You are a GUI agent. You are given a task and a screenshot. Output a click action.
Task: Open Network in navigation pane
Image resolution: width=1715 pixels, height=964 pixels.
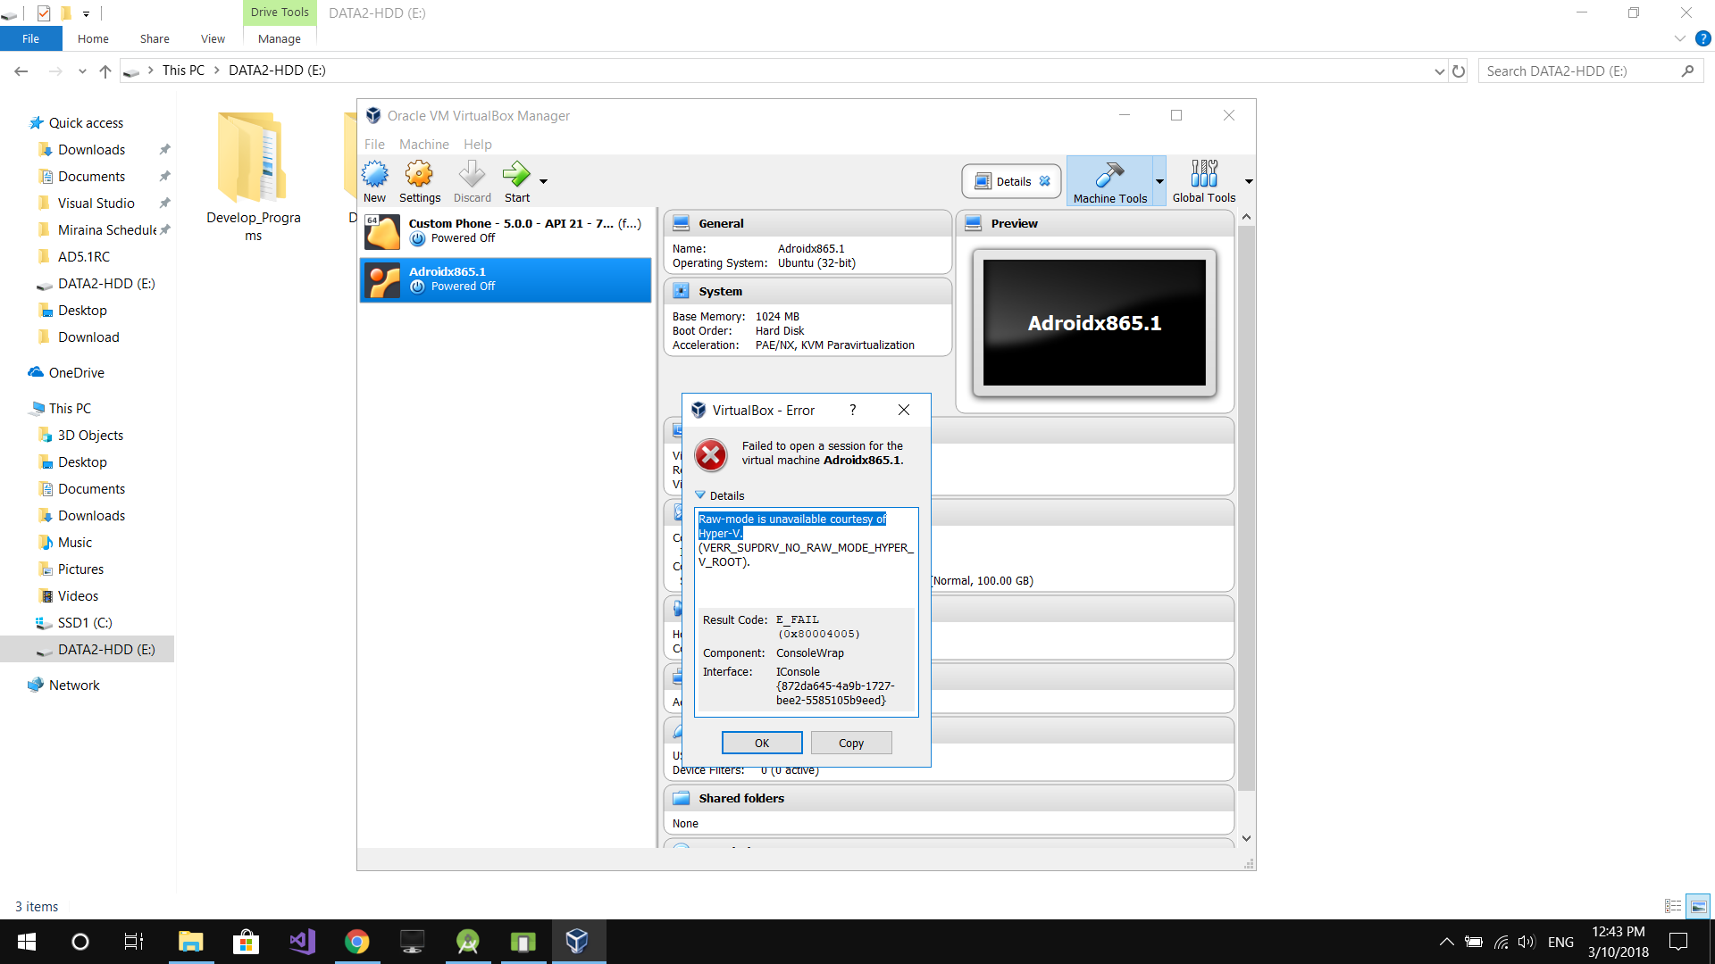[x=74, y=685]
